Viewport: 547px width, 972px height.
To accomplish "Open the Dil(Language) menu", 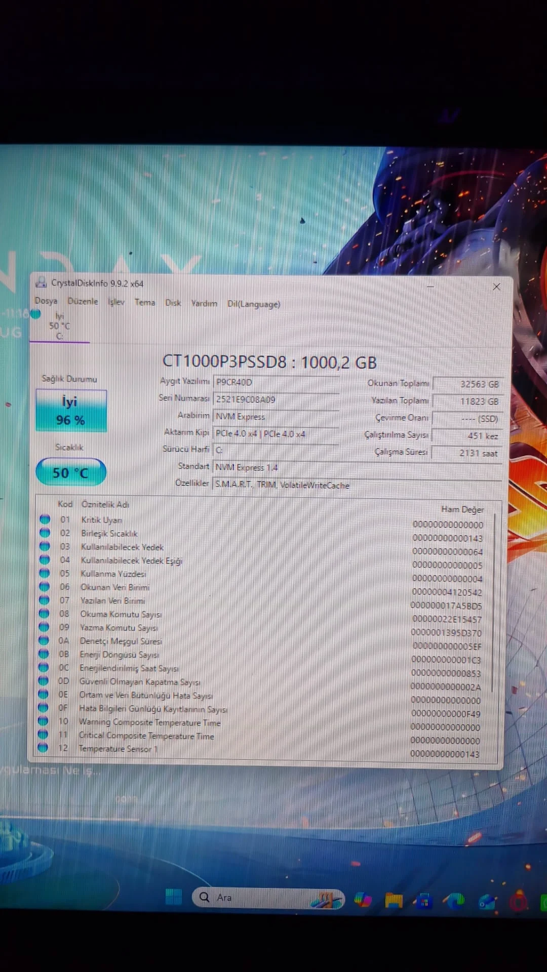I will pyautogui.click(x=253, y=304).
